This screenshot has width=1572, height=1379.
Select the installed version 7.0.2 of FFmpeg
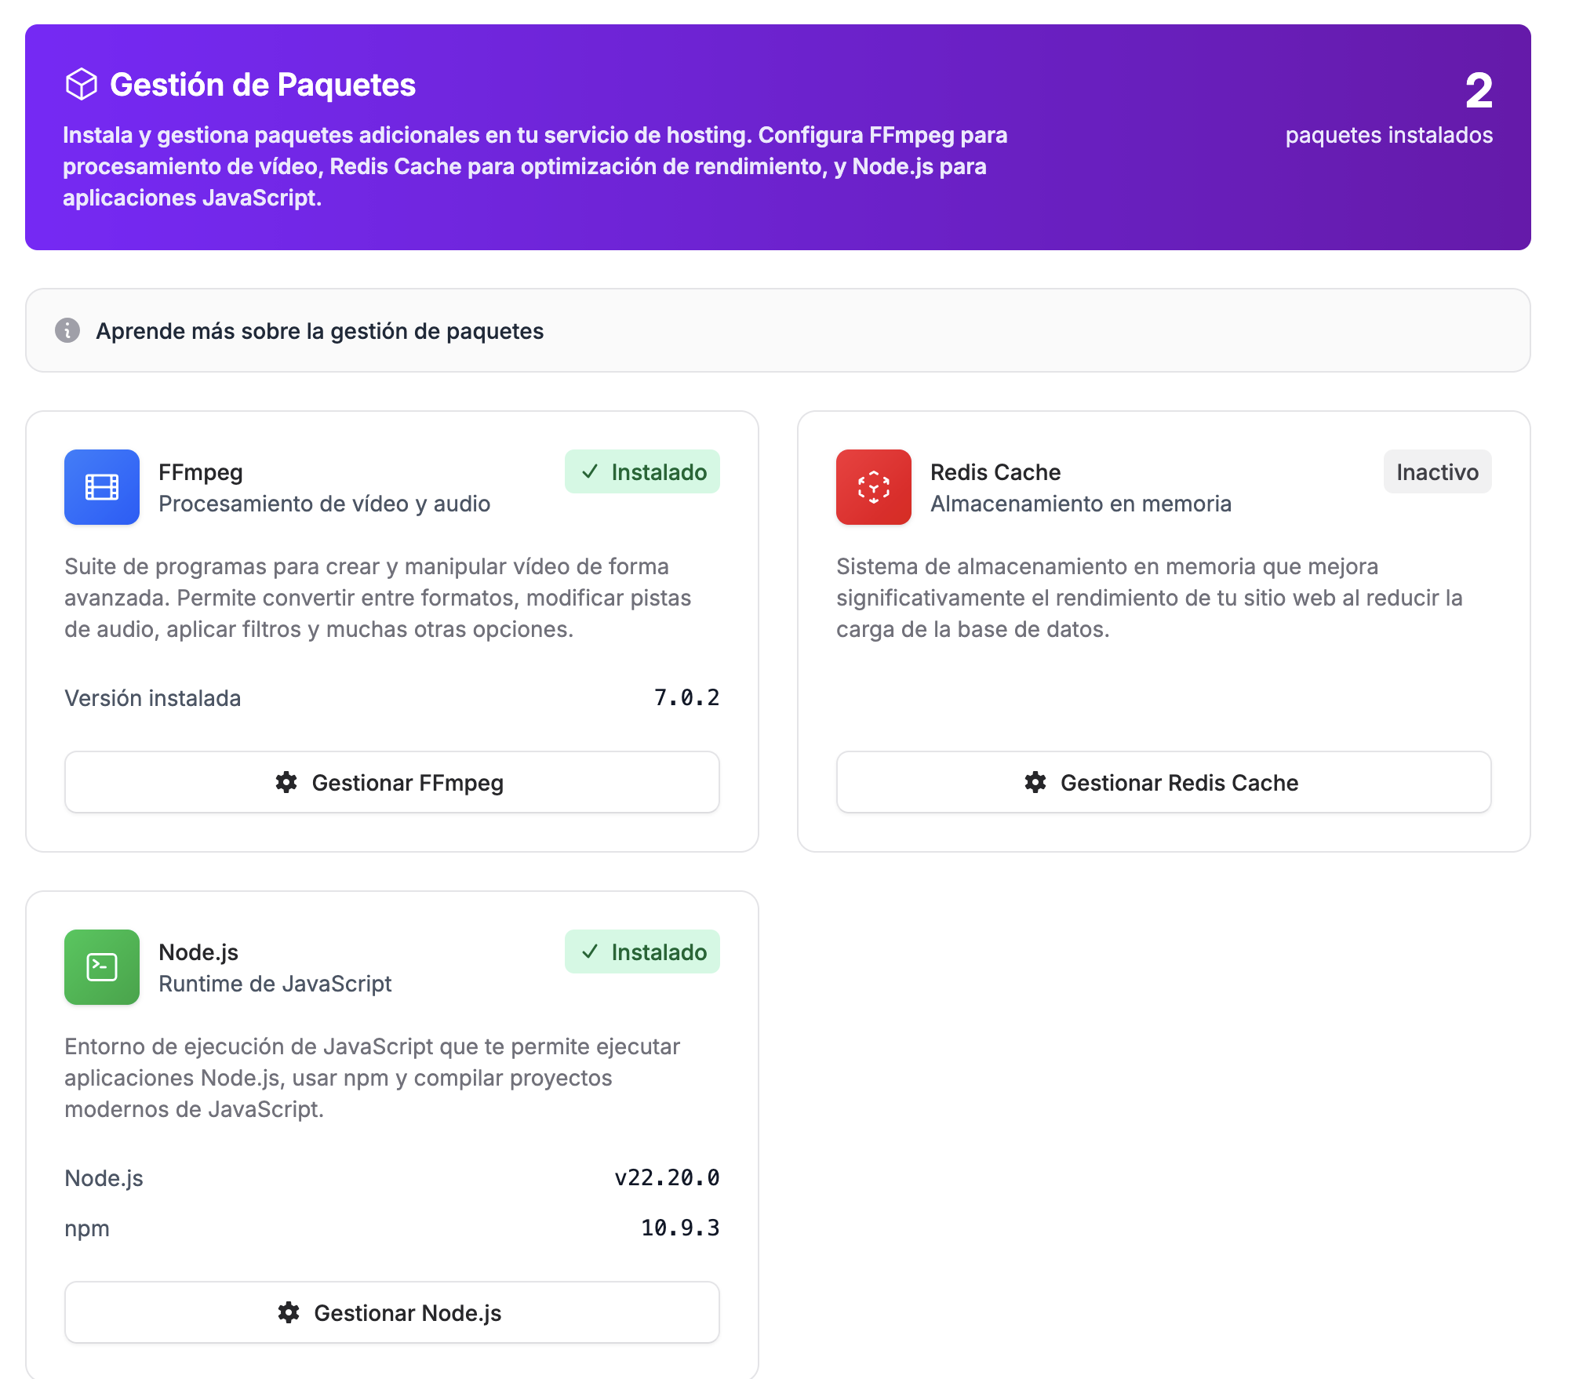click(x=686, y=697)
